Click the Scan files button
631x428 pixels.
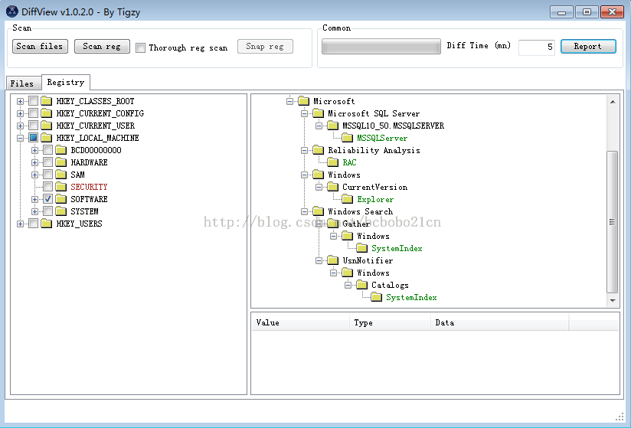[x=40, y=46]
